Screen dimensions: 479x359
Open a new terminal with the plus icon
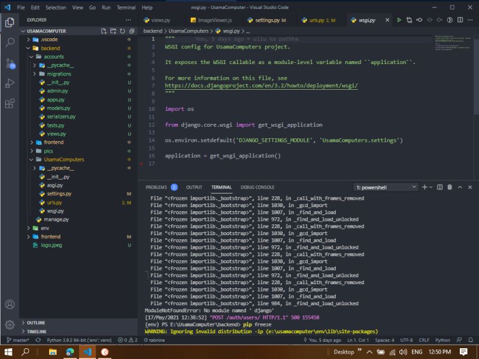(x=425, y=187)
